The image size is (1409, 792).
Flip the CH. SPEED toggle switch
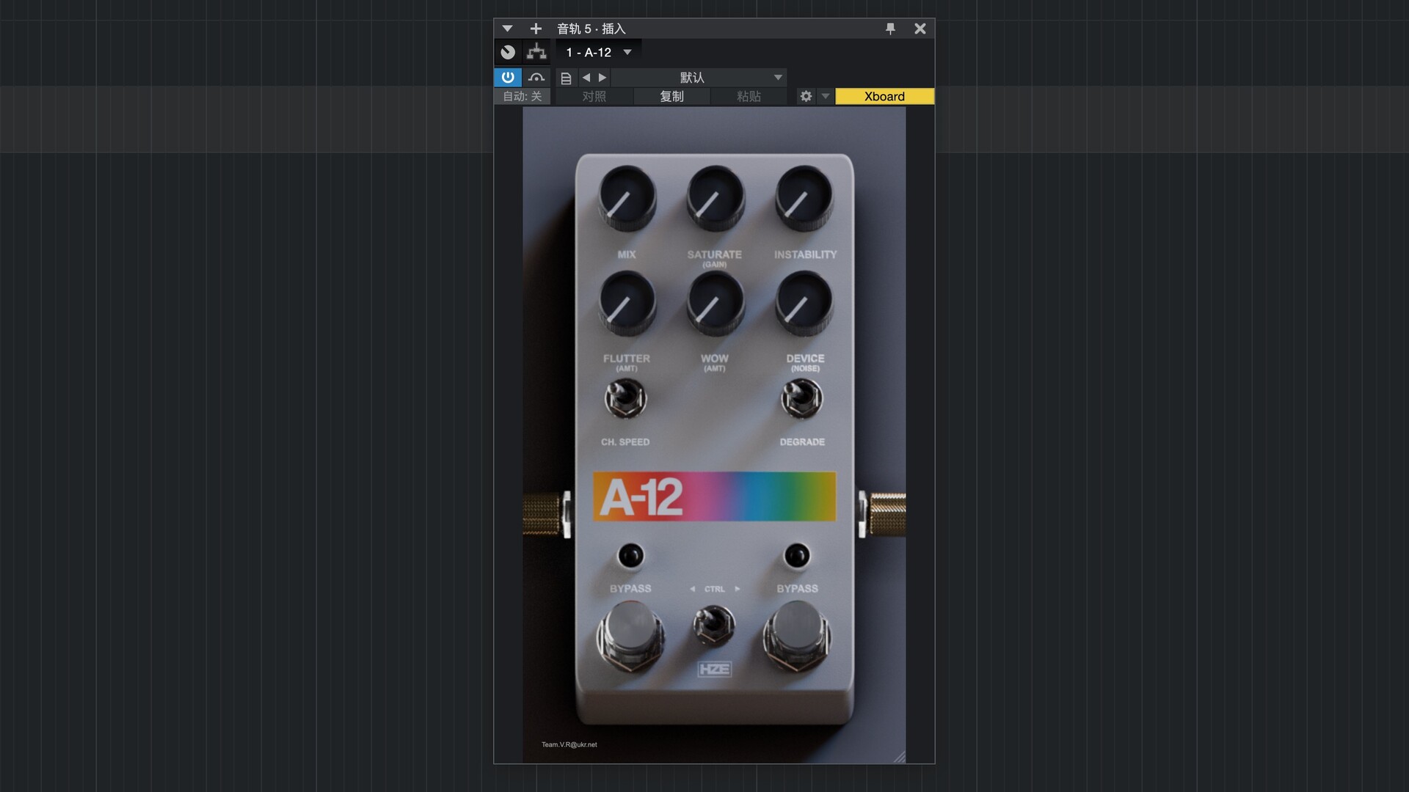(625, 400)
